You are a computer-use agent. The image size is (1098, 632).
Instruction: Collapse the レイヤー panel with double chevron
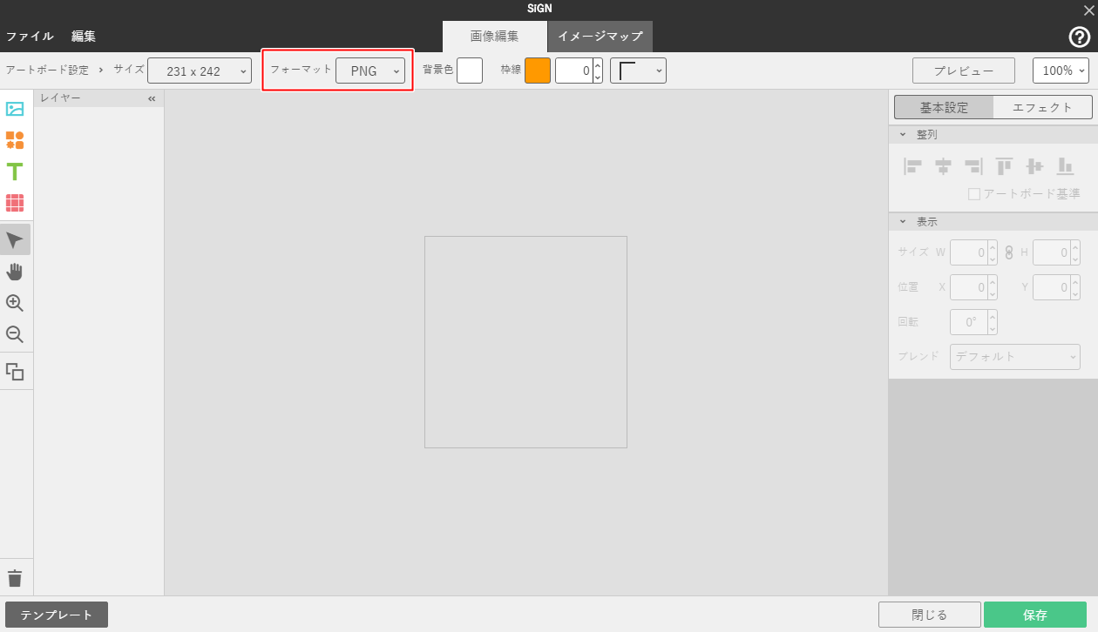[x=152, y=98]
